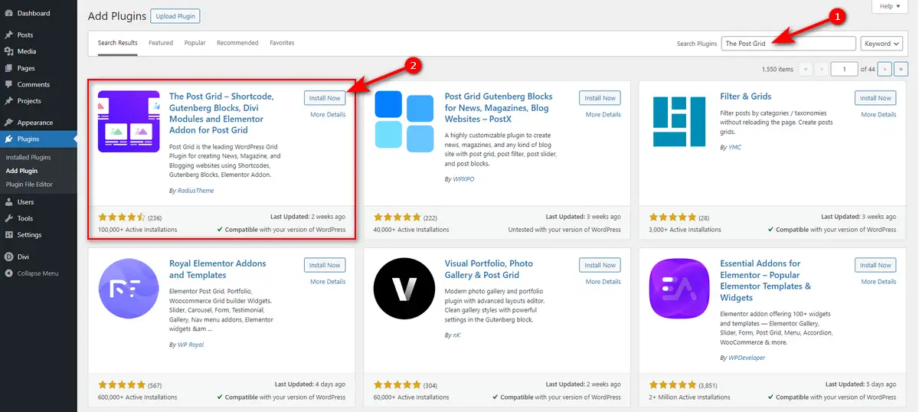
Task: Open Filter & Grids title link
Action: pyautogui.click(x=746, y=96)
